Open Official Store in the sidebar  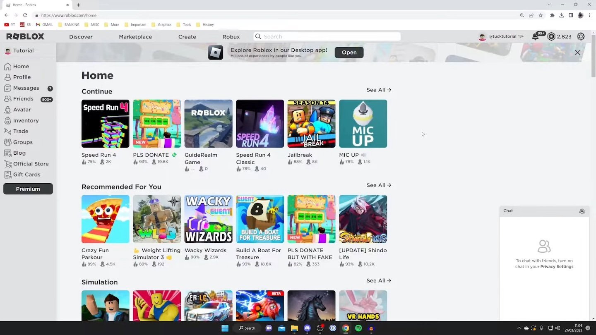pos(26,164)
